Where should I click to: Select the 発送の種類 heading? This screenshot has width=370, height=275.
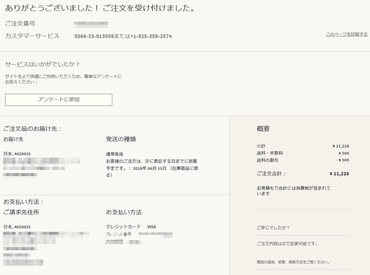121,139
